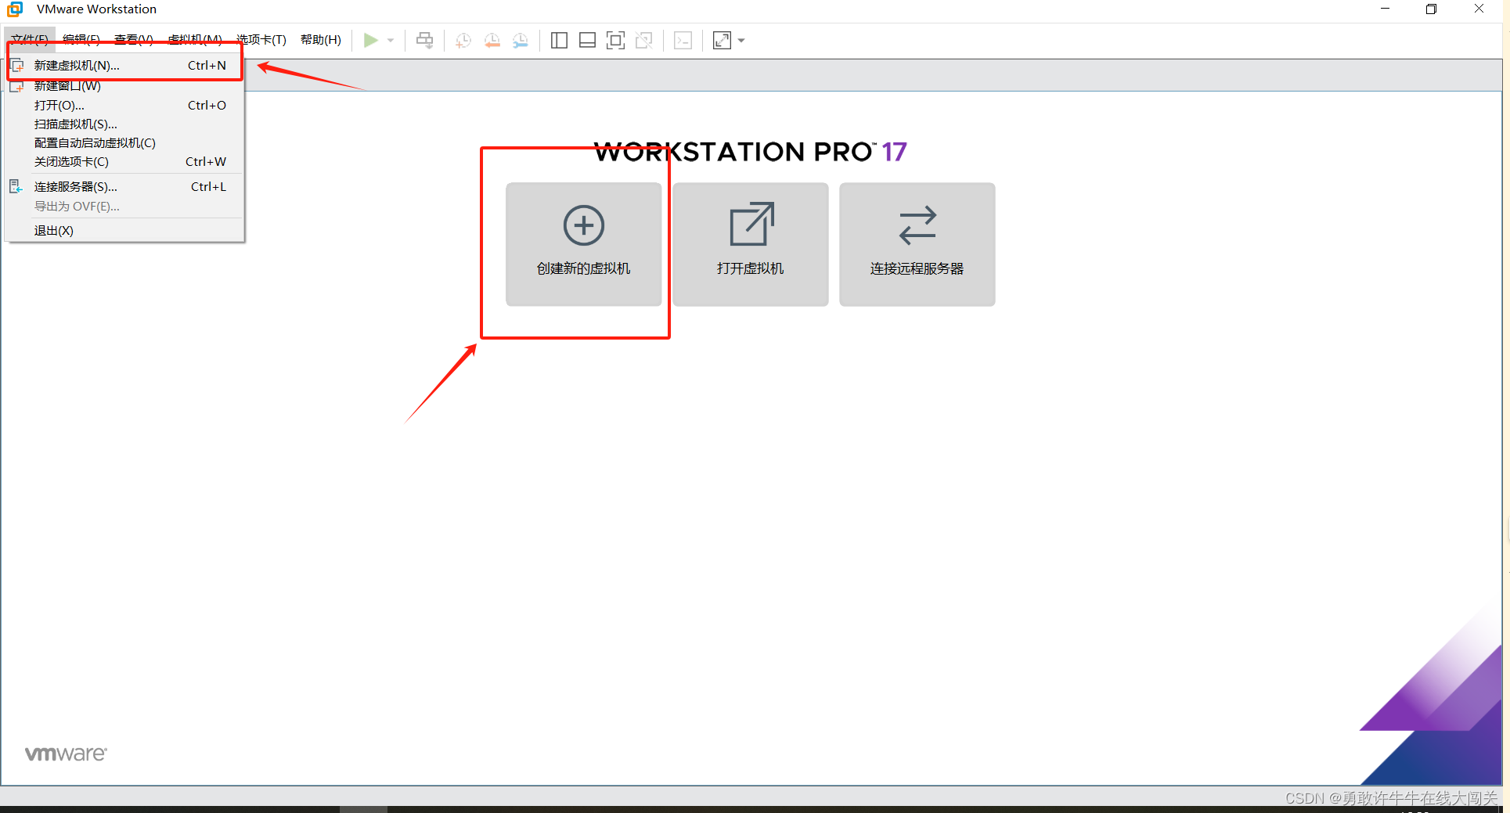Open the 选项卡(T) menu
The image size is (1510, 813).
coord(261,40)
